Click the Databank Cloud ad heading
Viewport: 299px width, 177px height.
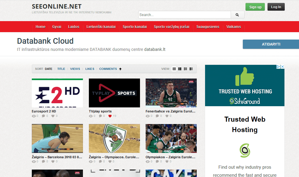pos(45,41)
